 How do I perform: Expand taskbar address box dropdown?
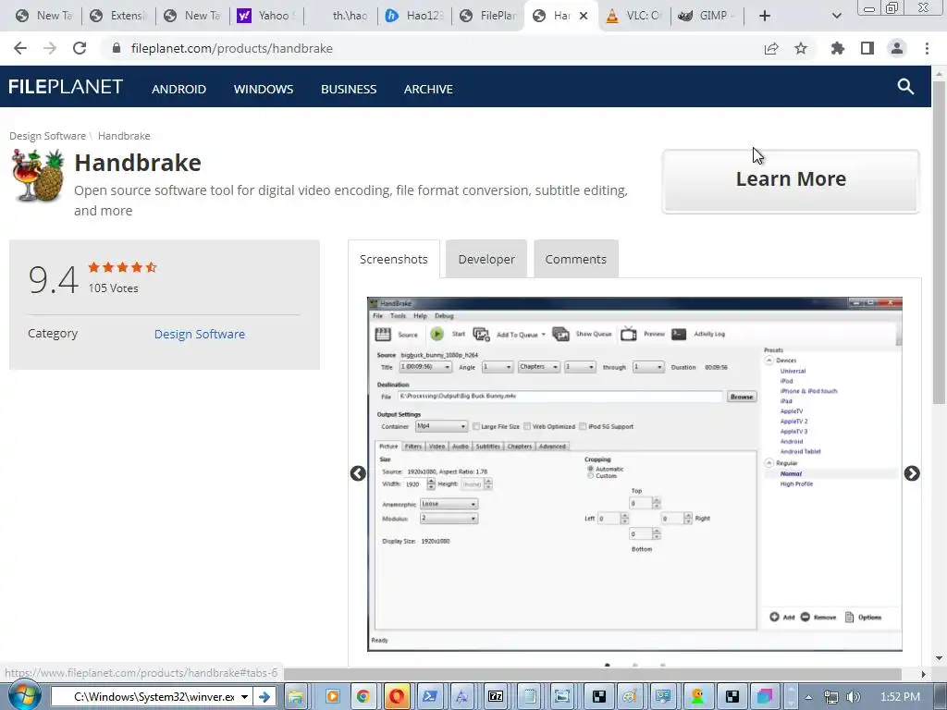[x=244, y=697]
